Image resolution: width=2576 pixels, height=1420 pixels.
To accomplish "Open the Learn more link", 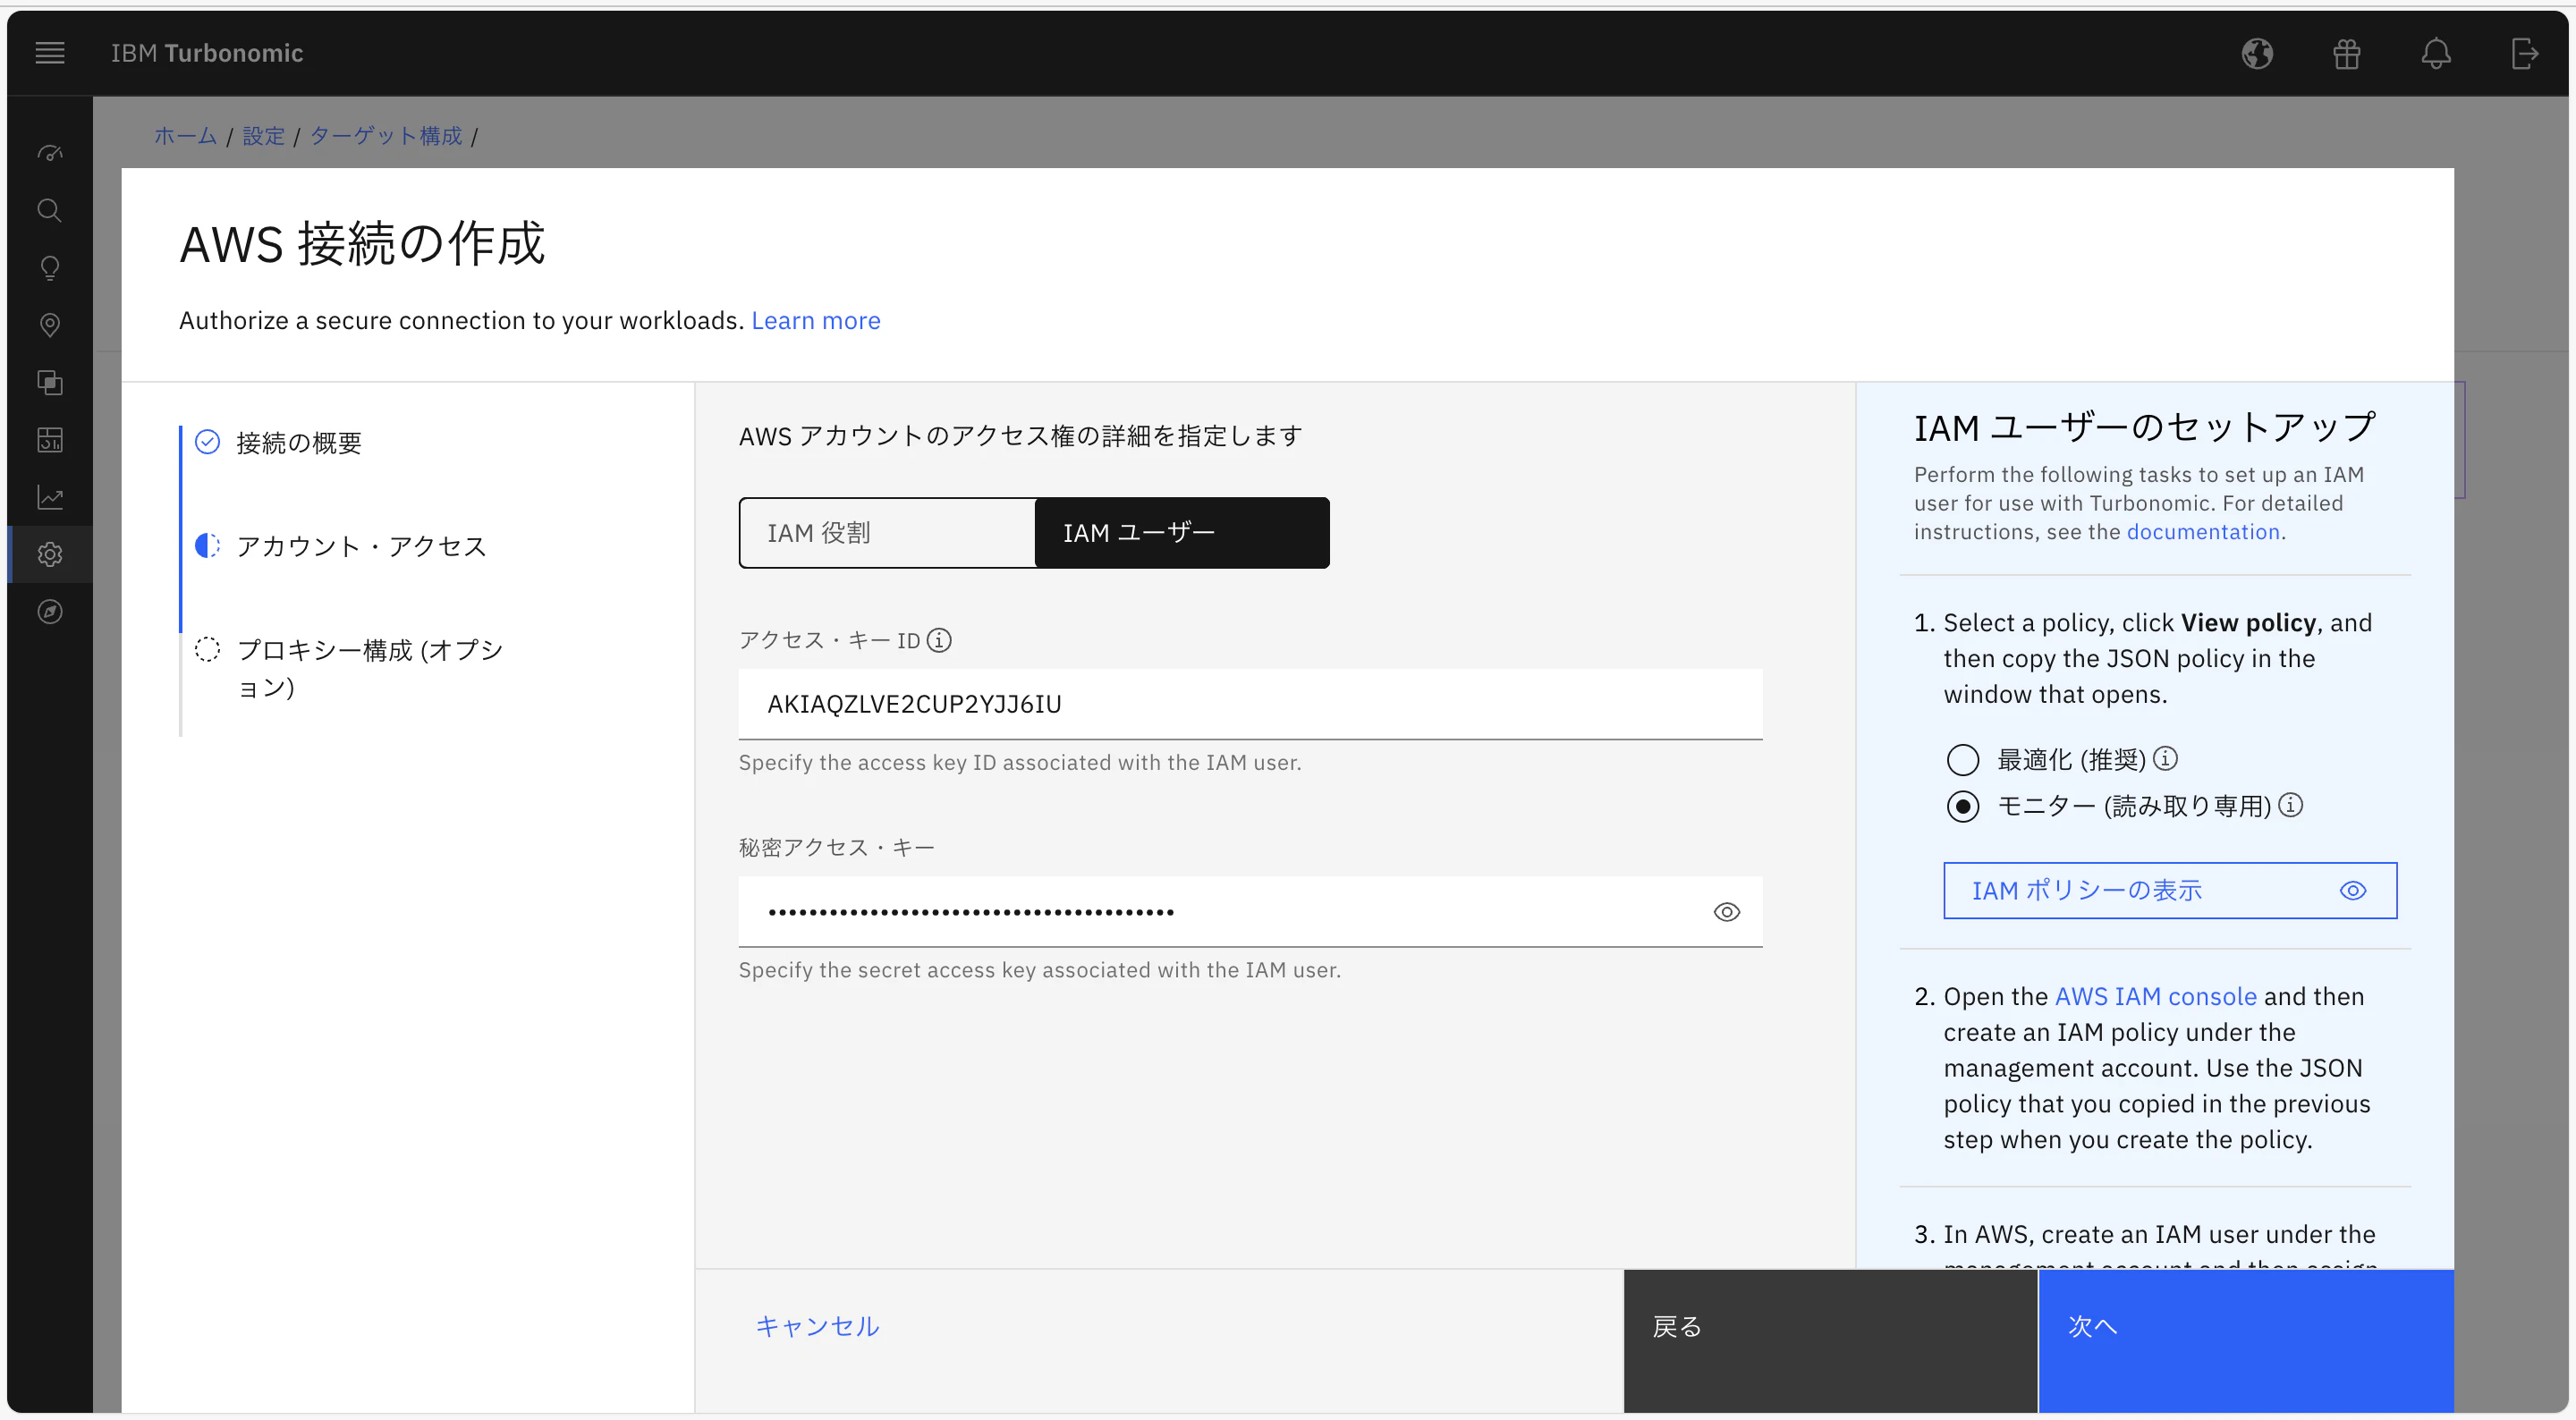I will pos(816,320).
